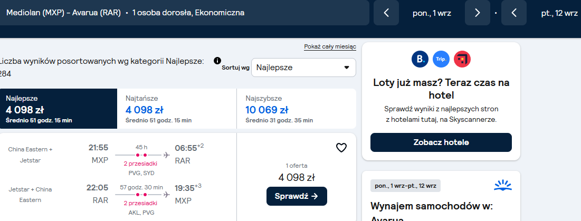The image size is (581, 221).
Task: Go to next departure date arrow
Action: pos(477,13)
